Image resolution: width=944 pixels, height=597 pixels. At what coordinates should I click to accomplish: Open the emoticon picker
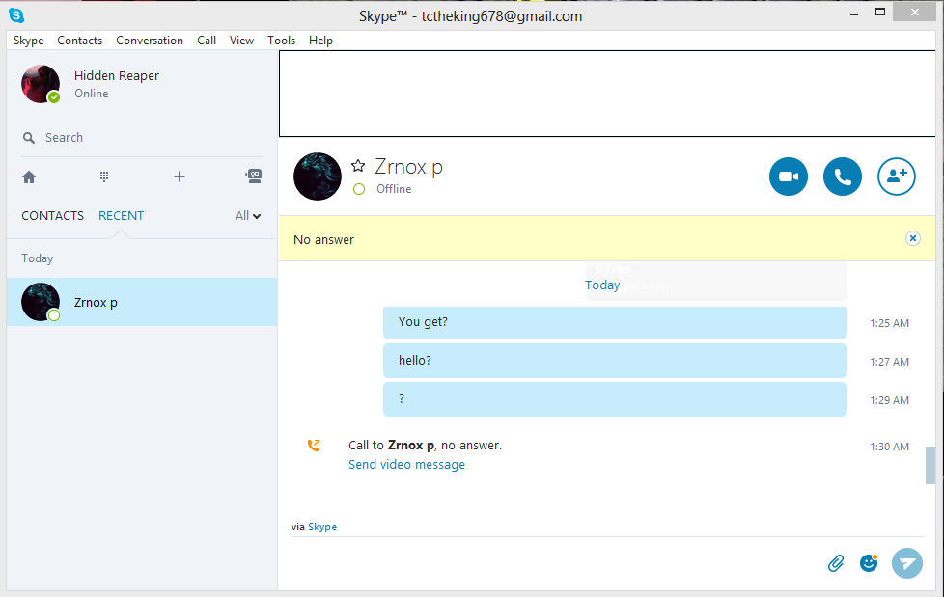coord(869,562)
